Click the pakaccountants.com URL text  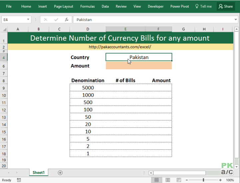coord(120,47)
